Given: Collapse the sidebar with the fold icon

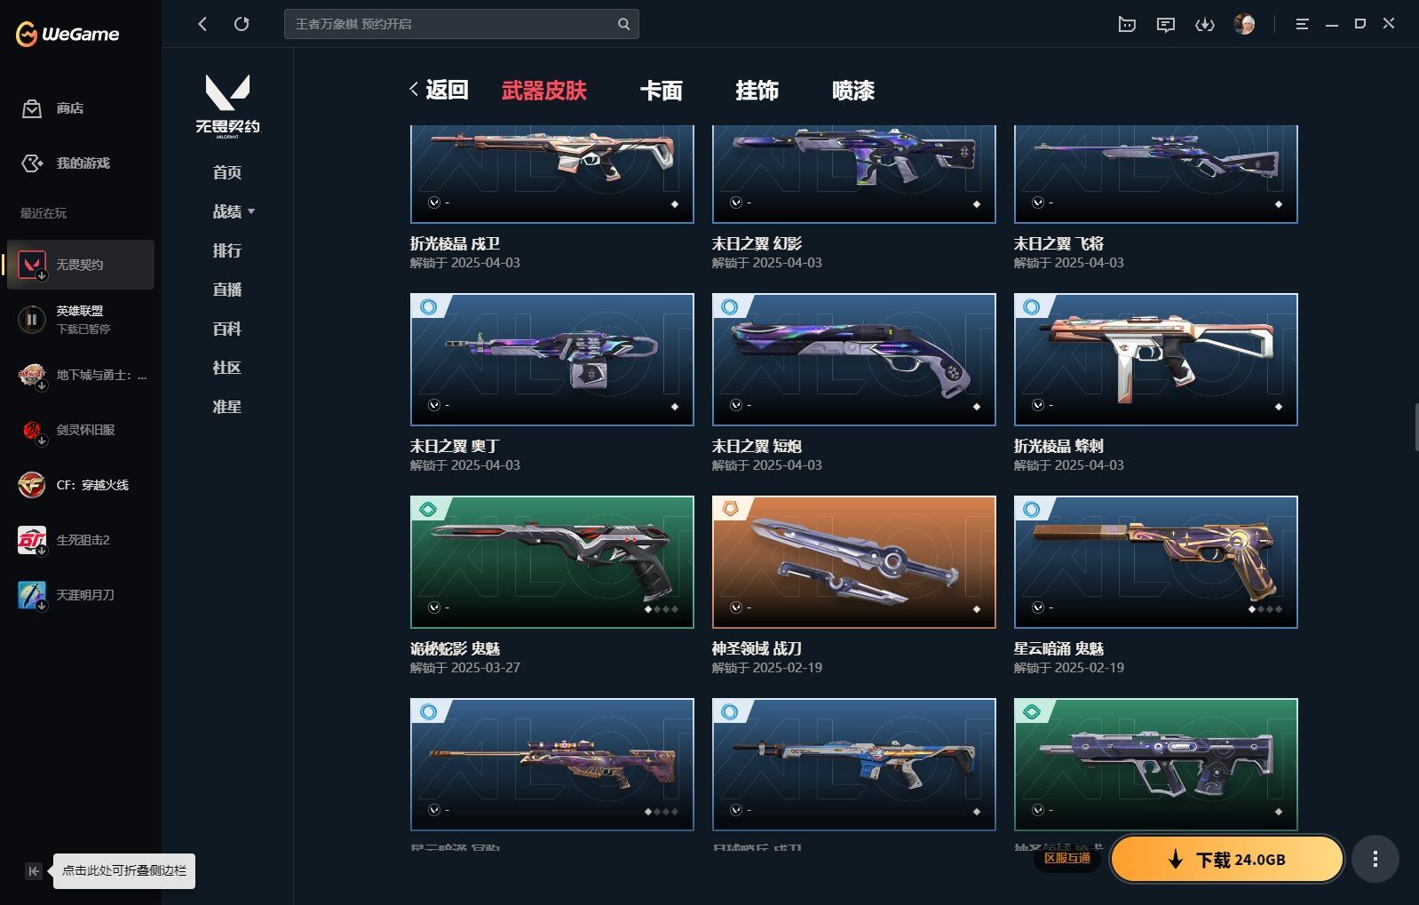Looking at the screenshot, I should tap(33, 871).
